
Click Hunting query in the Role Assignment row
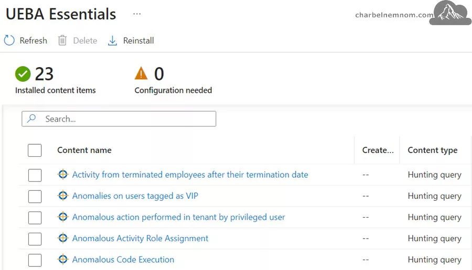(x=434, y=239)
